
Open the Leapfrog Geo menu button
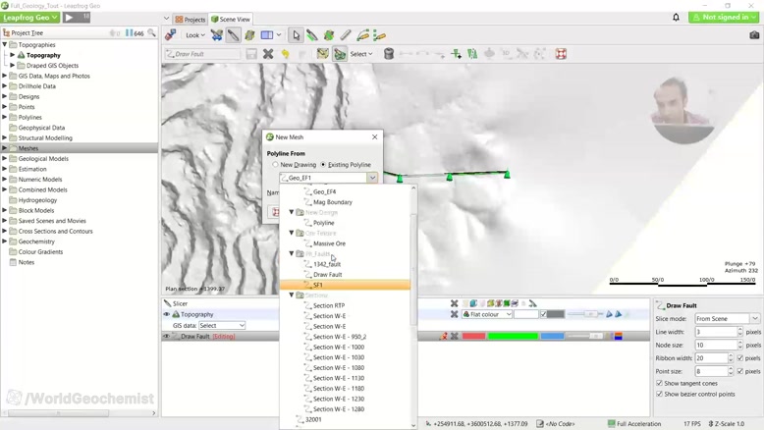tap(30, 17)
